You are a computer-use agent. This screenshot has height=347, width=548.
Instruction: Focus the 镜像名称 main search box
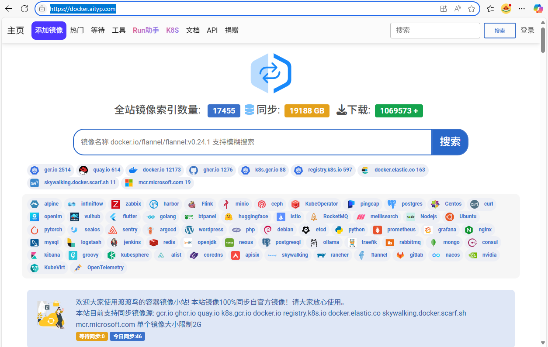tap(253, 142)
